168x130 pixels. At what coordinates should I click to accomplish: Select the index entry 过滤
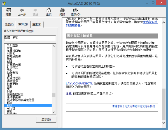[10, 92]
